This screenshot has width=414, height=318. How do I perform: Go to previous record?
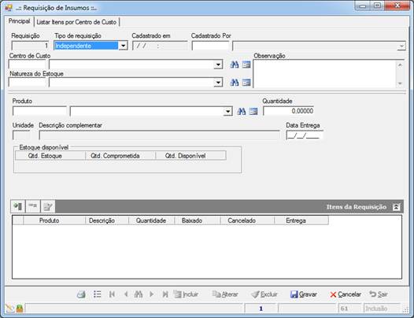[x=126, y=294]
